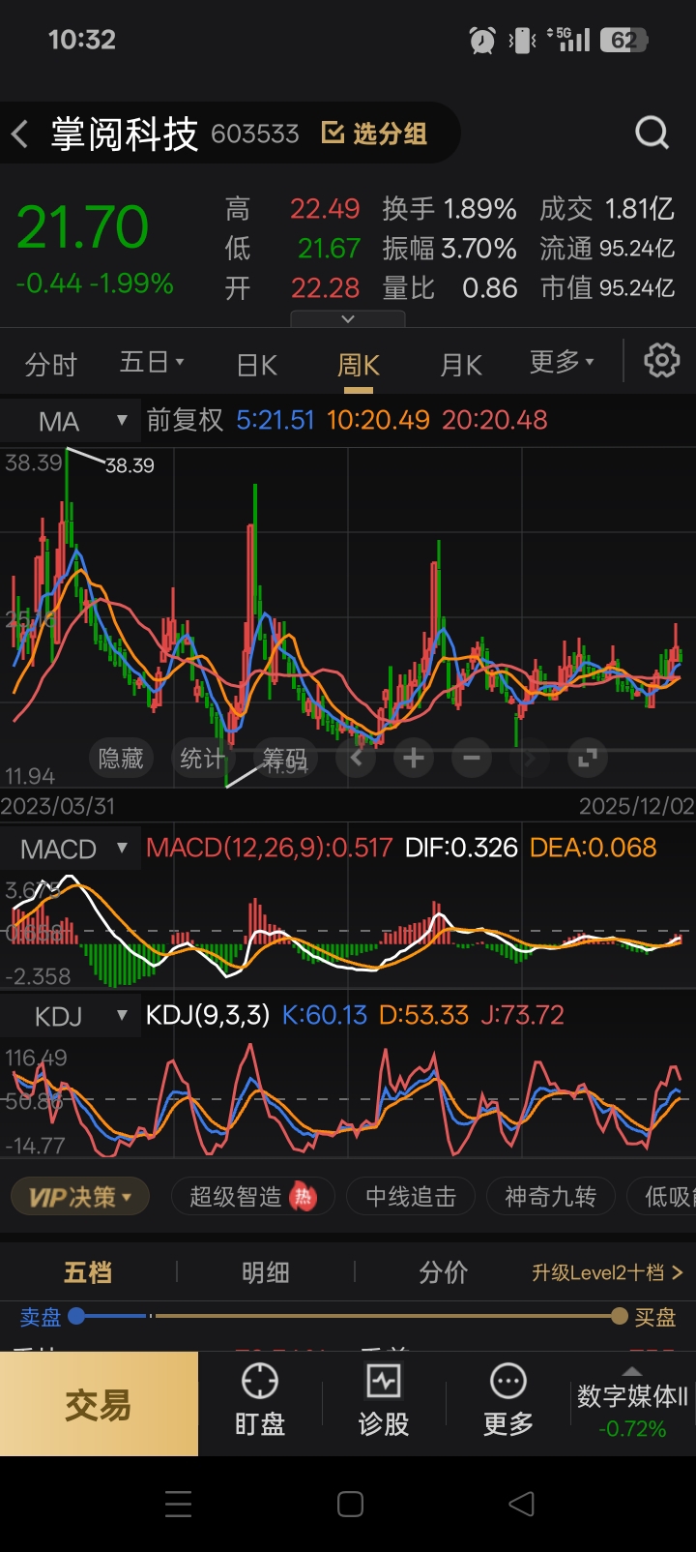The height and width of the screenshot is (1552, 696).
Task: Zoom out chart with minus icon
Action: pos(472,759)
